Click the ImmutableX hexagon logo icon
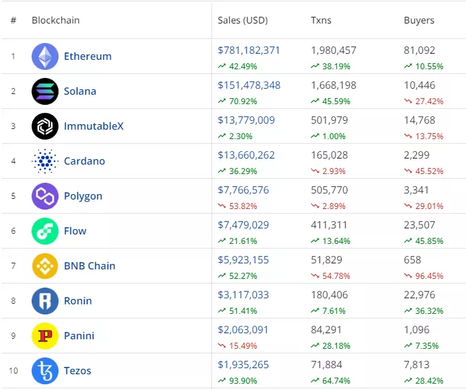The height and width of the screenshot is (389, 466). (x=45, y=126)
